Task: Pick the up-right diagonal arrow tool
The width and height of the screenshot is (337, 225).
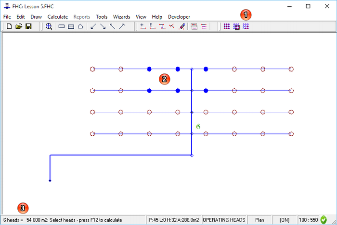Action: click(122, 26)
